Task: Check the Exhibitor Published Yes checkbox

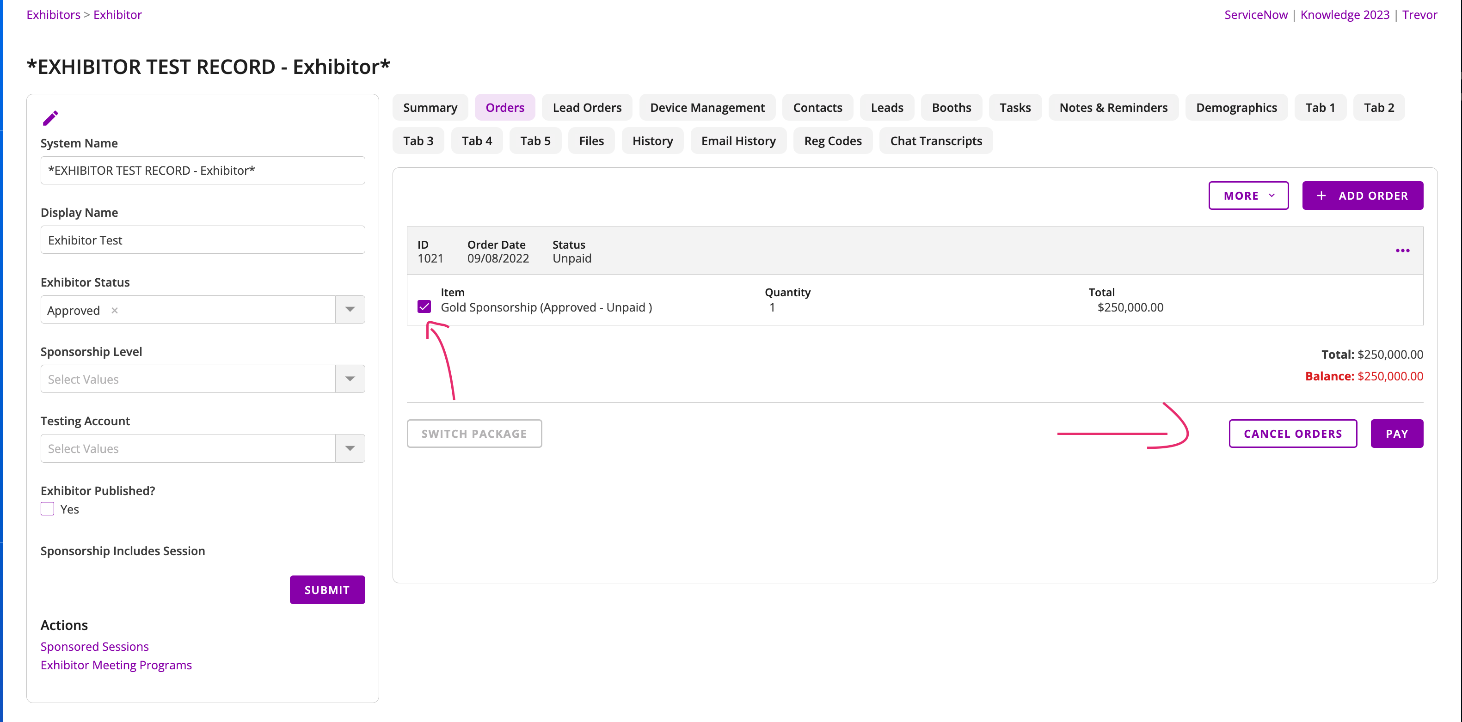Action: tap(48, 509)
